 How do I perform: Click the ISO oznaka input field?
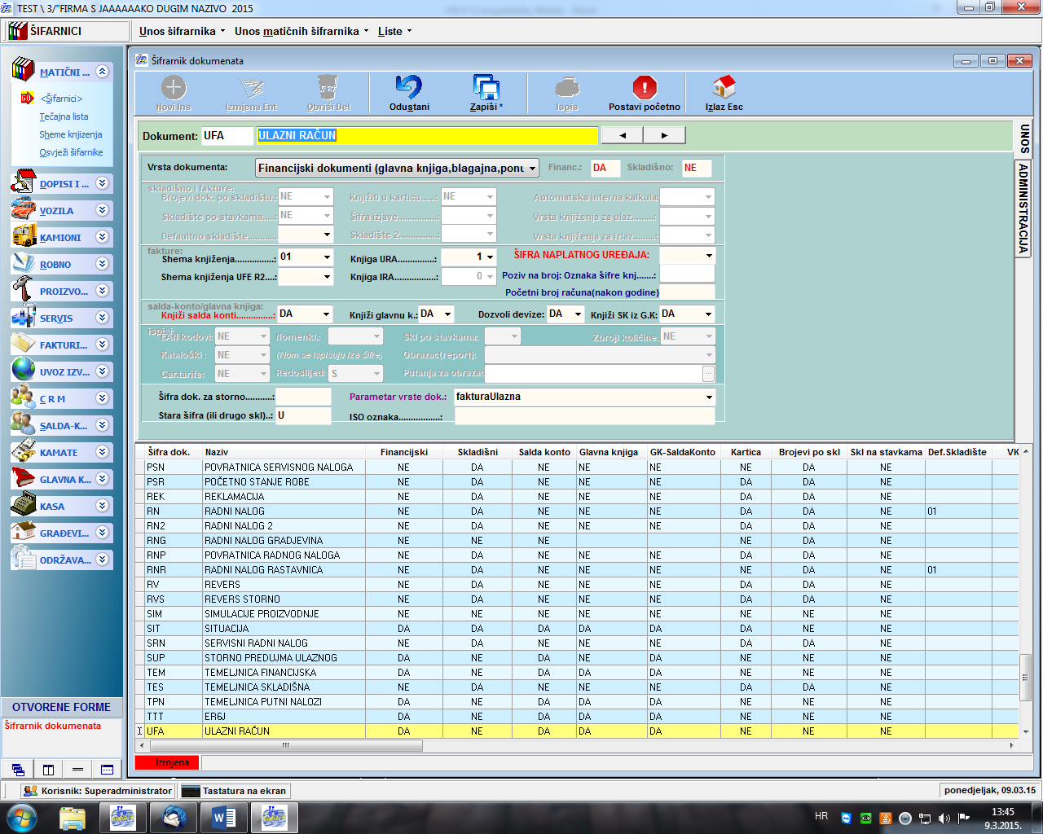point(584,416)
